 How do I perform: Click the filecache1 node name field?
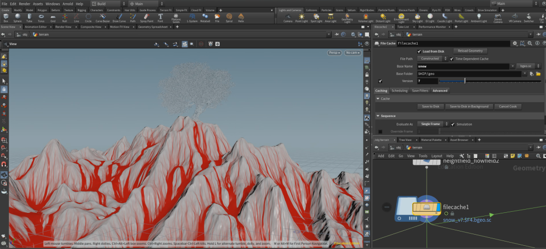click(454, 44)
